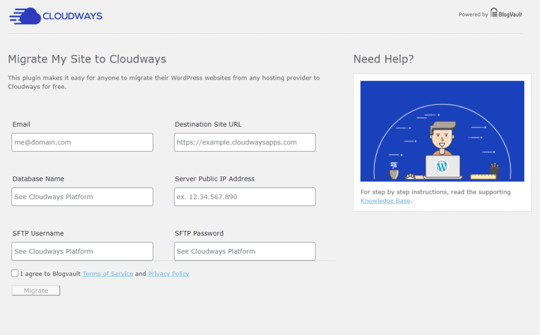Click the 'I agree to Blogvault' text
This screenshot has width=540, height=335.
point(50,274)
